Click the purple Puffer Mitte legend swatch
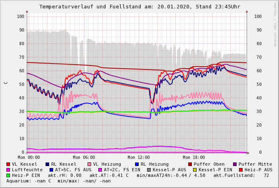Image resolution: width=279 pixels, height=188 pixels. tap(235, 164)
